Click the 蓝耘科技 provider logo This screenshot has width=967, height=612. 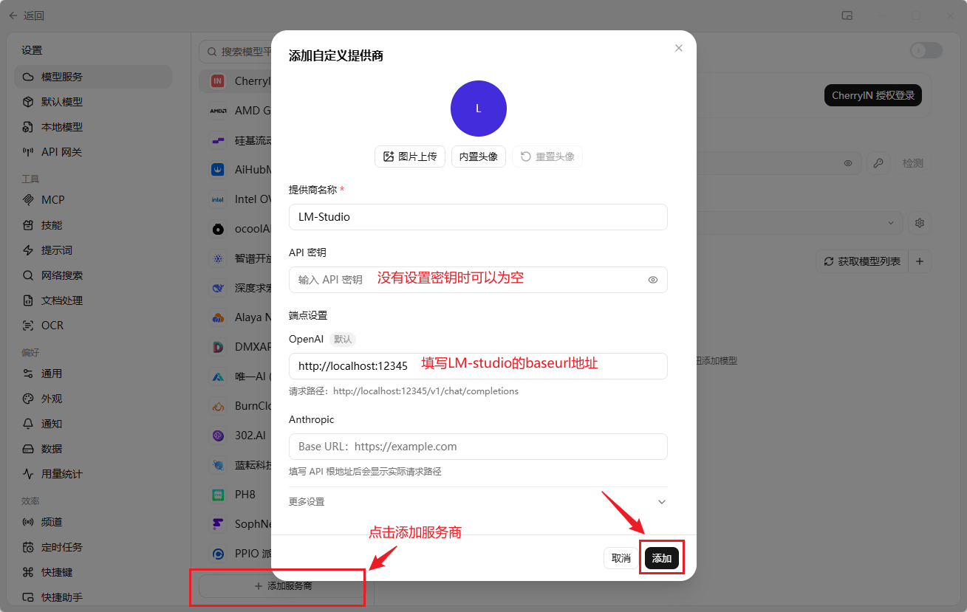(217, 465)
